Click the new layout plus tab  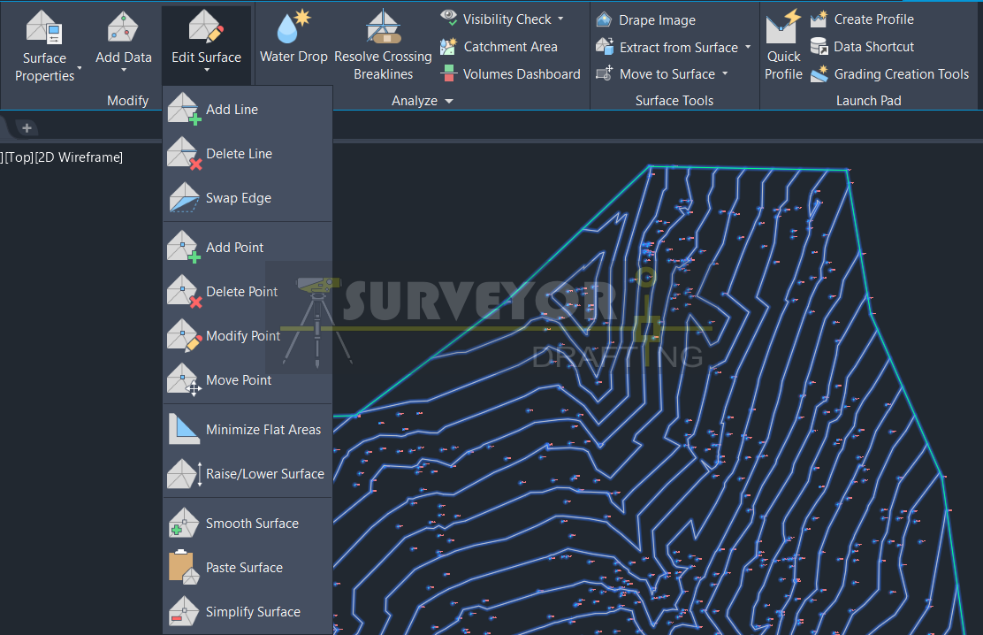(26, 127)
